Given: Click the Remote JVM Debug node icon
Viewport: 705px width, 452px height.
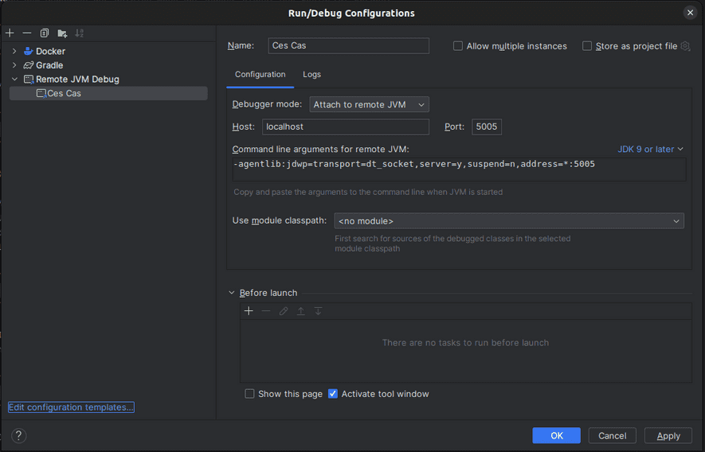Looking at the screenshot, I should 29,80.
